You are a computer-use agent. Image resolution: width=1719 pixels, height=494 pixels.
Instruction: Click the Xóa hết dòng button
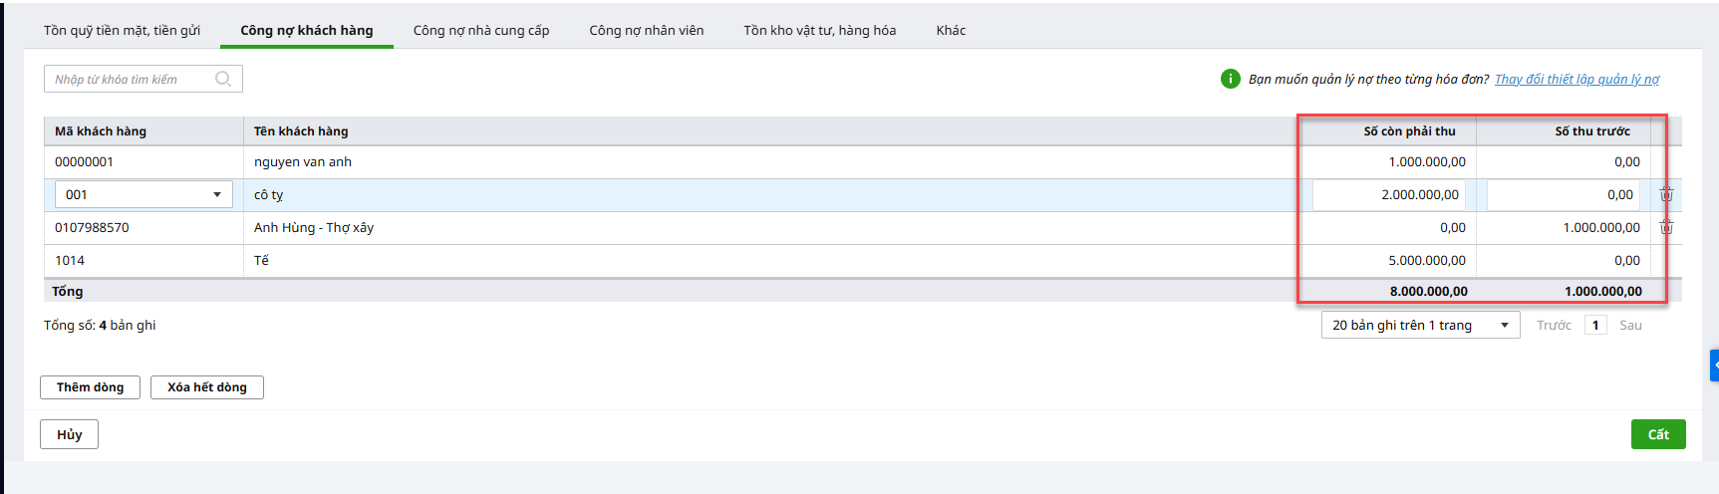[x=207, y=387]
